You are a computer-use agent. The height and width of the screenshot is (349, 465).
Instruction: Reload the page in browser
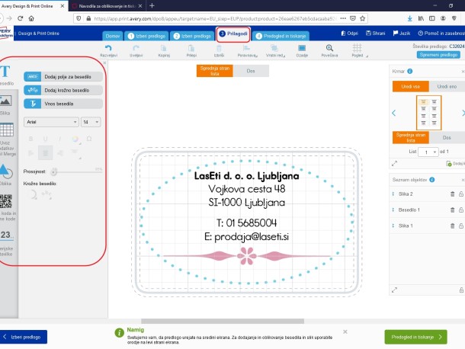[20, 18]
